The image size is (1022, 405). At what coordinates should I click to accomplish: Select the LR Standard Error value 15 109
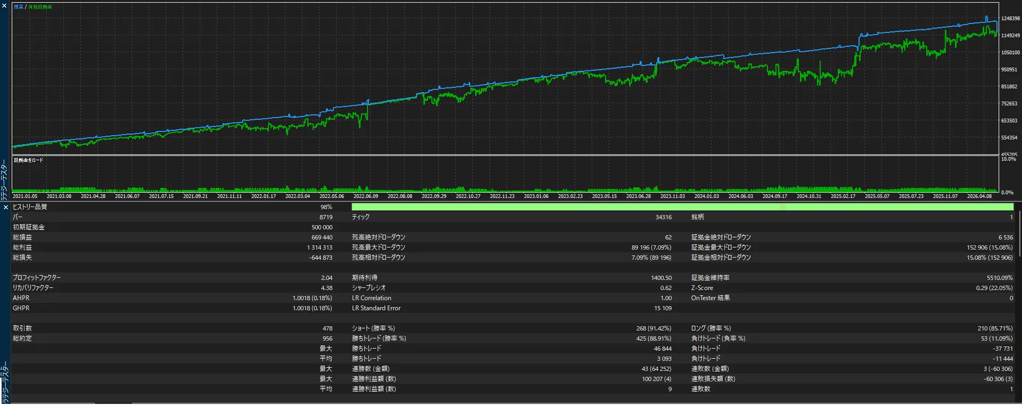663,308
